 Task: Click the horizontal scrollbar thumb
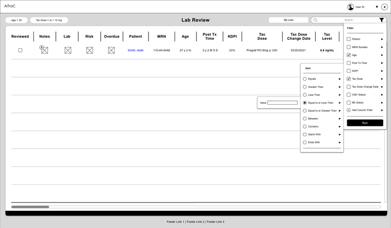click(30, 207)
